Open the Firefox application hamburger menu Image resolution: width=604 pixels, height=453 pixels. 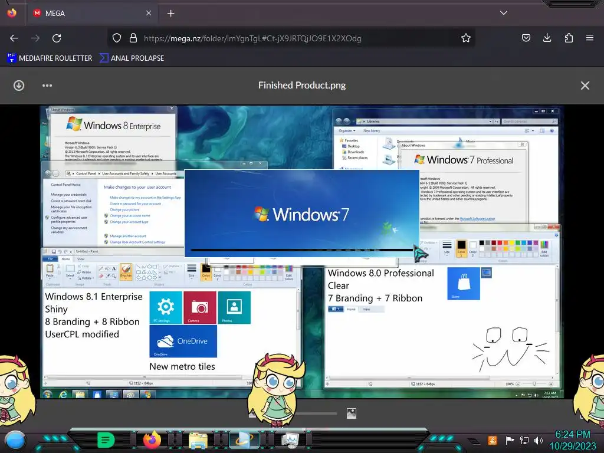coord(590,38)
